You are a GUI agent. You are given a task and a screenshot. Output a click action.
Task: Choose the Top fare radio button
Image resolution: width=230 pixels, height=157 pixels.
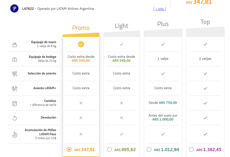191,149
